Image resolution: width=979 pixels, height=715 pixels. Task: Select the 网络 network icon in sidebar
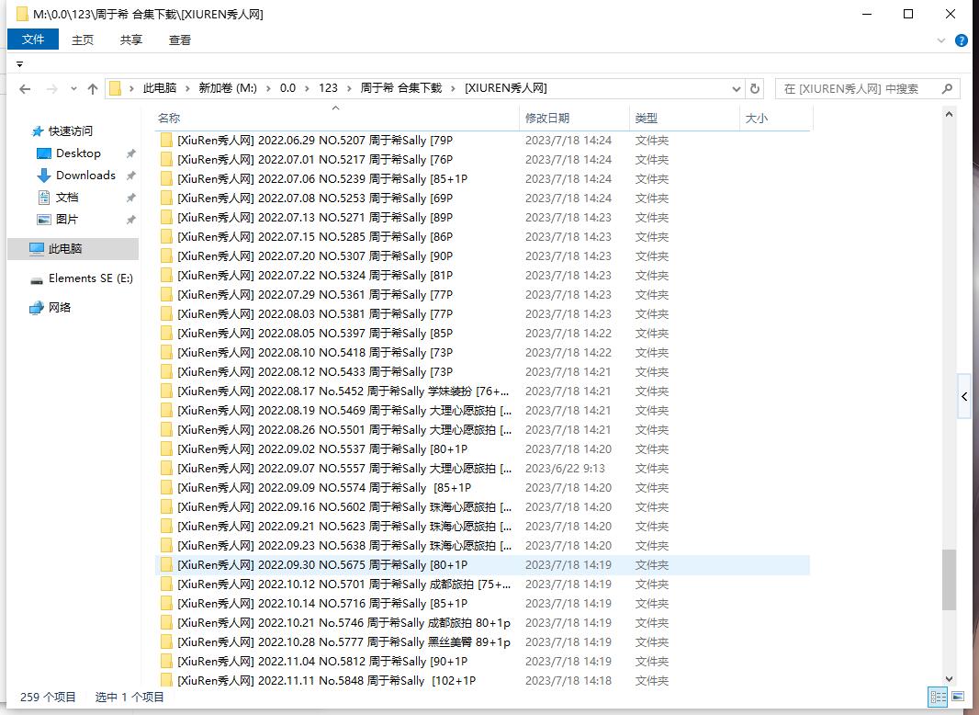(x=37, y=308)
